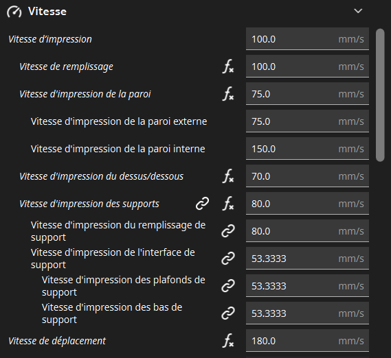Viewport: 391px width, 358px height.
Task: Click the link icon for l'interface de support speed
Action: coord(228,259)
